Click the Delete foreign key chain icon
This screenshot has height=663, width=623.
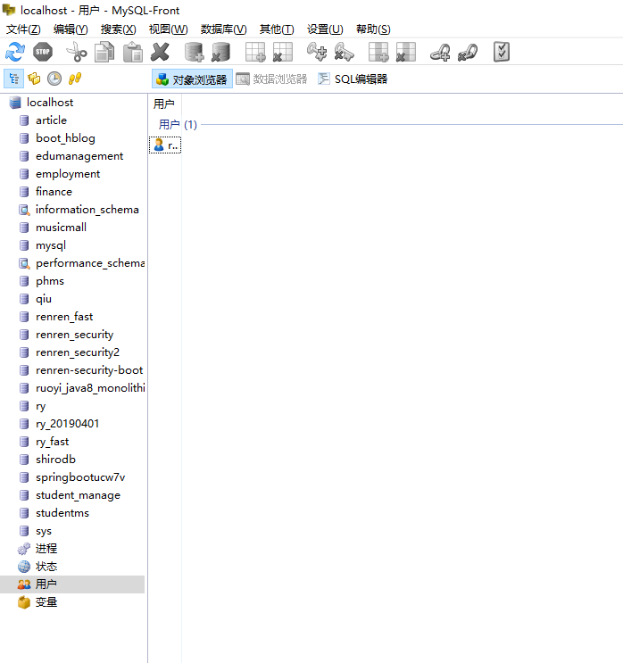click(x=468, y=52)
